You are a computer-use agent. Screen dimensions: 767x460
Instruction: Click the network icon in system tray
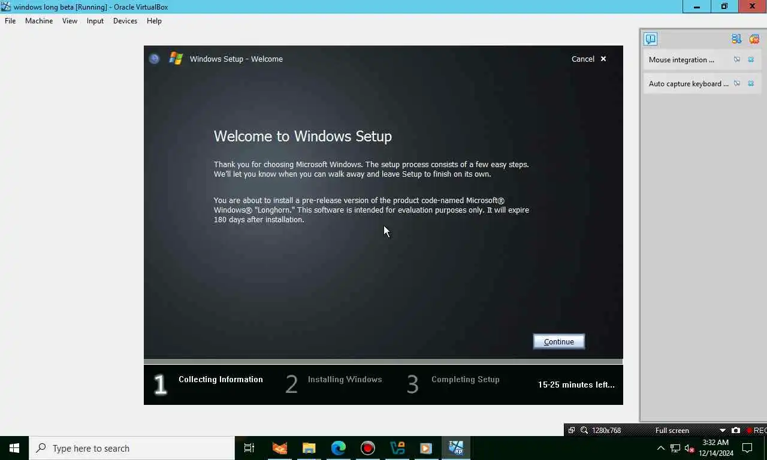[x=675, y=448]
